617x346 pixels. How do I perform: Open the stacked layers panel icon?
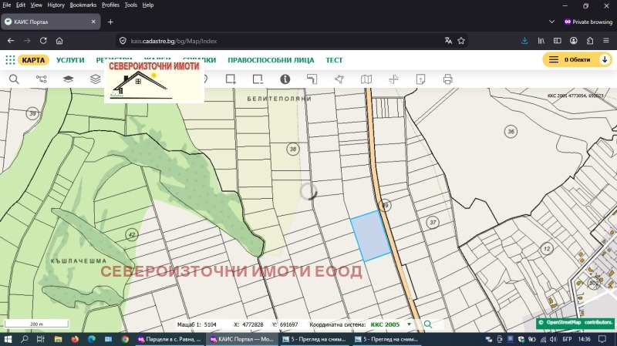[x=95, y=79]
